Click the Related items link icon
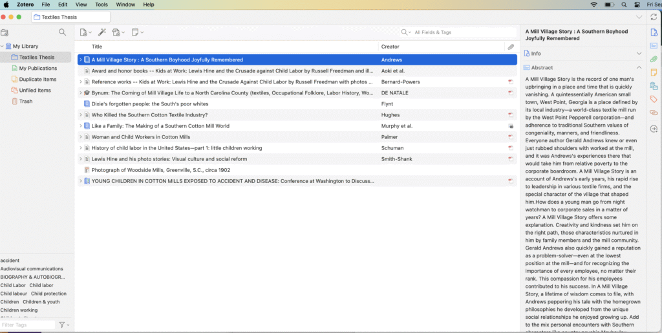The height and width of the screenshot is (333, 662). coord(654,113)
